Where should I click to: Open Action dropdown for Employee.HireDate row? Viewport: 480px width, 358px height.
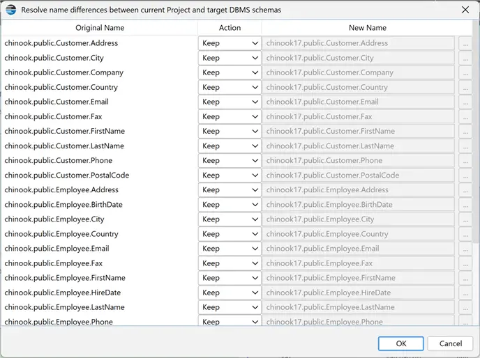[230, 293]
